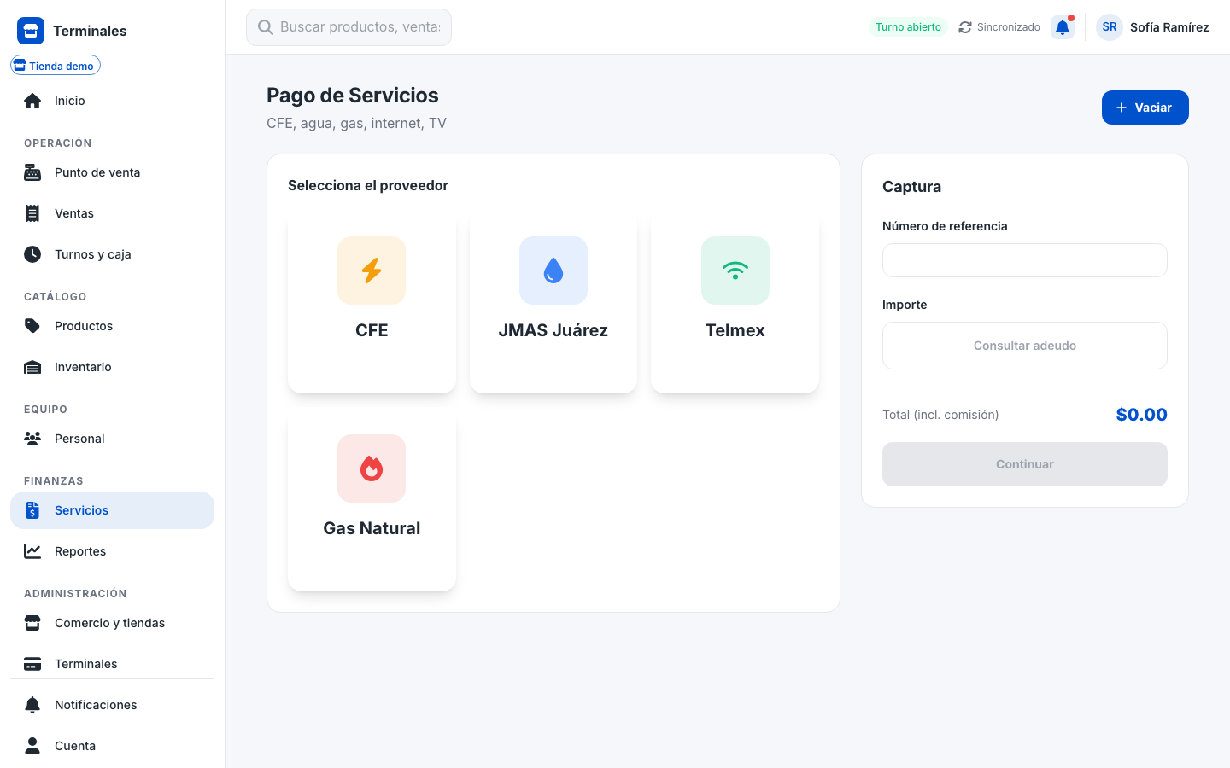Click the Sofía Ramírez user name
The width and height of the screenshot is (1230, 768).
coord(1169,27)
